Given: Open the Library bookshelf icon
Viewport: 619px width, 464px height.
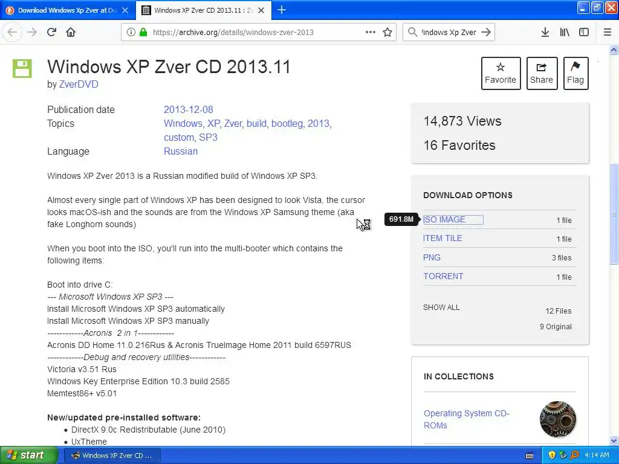Looking at the screenshot, I should click(x=565, y=33).
